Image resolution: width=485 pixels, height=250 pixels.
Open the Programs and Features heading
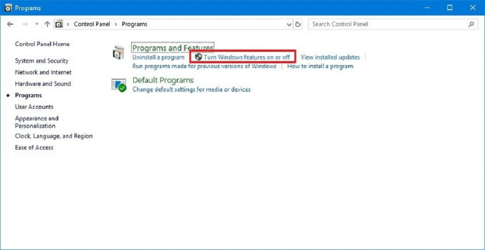point(173,48)
